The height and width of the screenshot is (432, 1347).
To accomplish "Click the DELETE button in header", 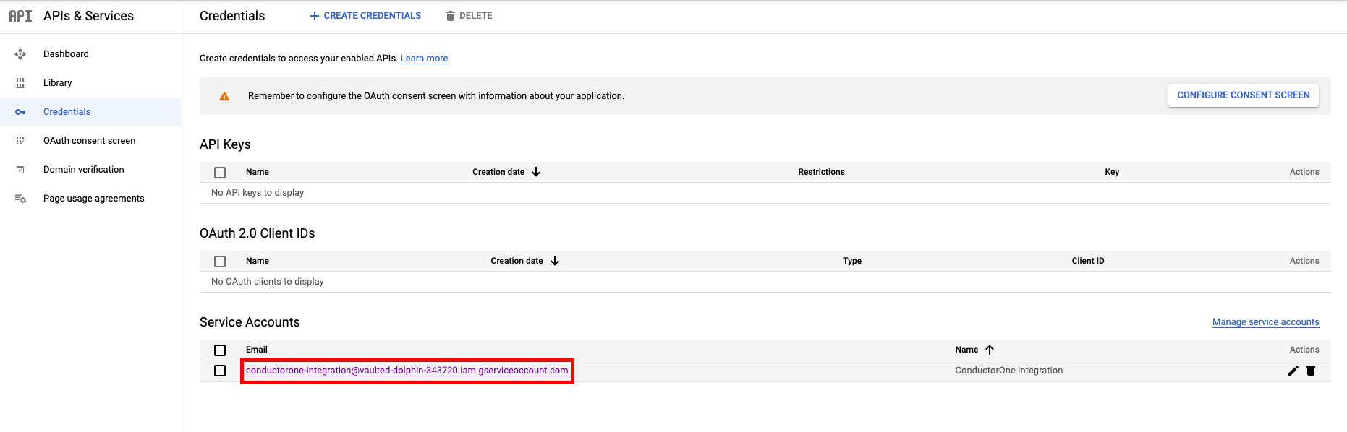I will [469, 16].
